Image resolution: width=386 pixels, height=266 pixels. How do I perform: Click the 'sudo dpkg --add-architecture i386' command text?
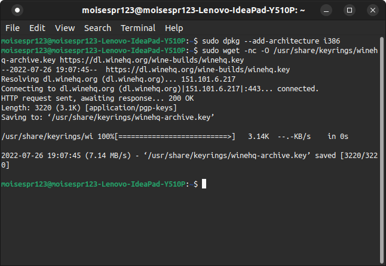[x=272, y=41]
